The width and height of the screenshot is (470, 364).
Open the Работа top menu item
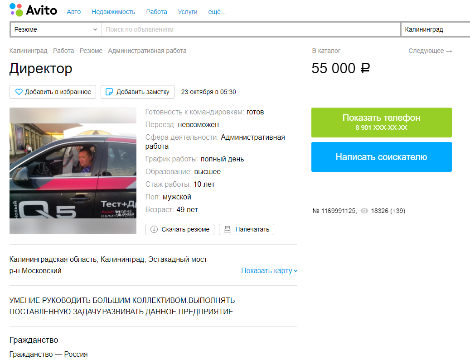pos(156,12)
